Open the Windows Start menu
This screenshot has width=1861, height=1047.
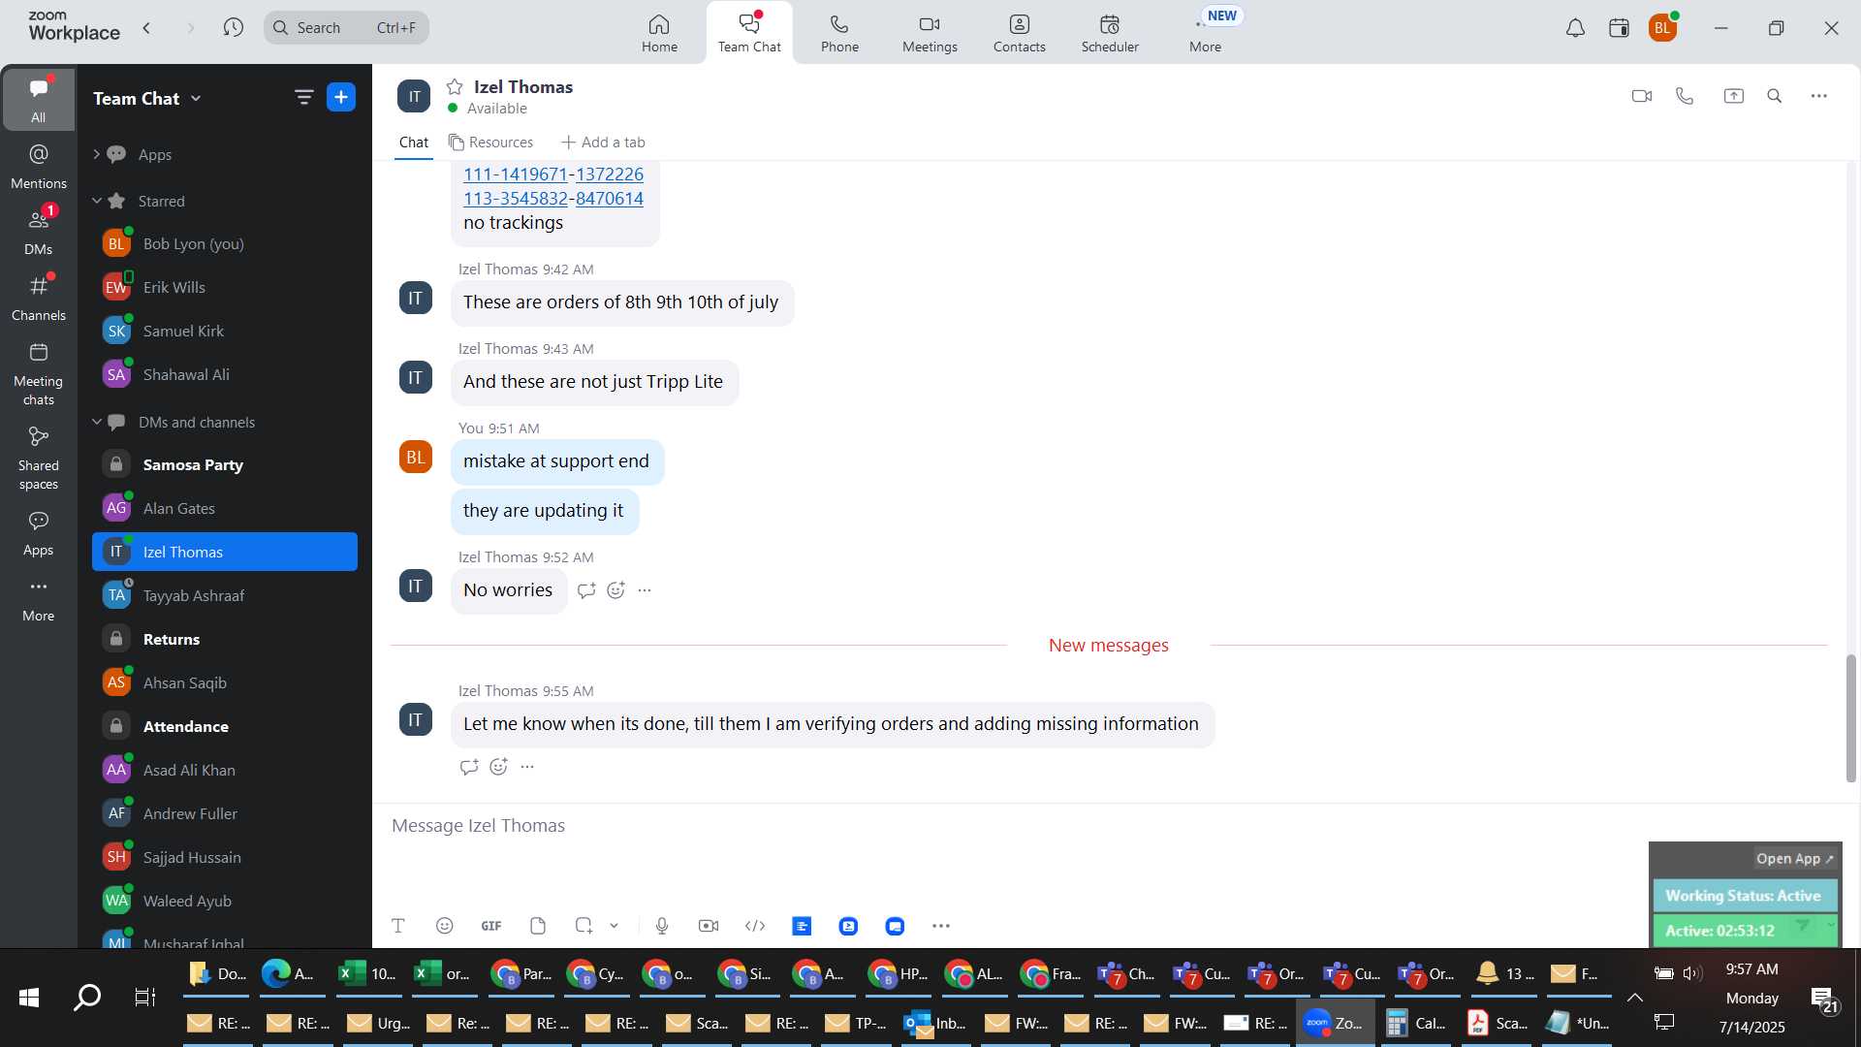coord(29,997)
